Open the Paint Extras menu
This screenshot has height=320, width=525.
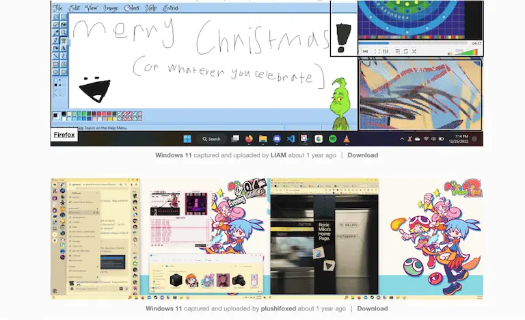[170, 8]
